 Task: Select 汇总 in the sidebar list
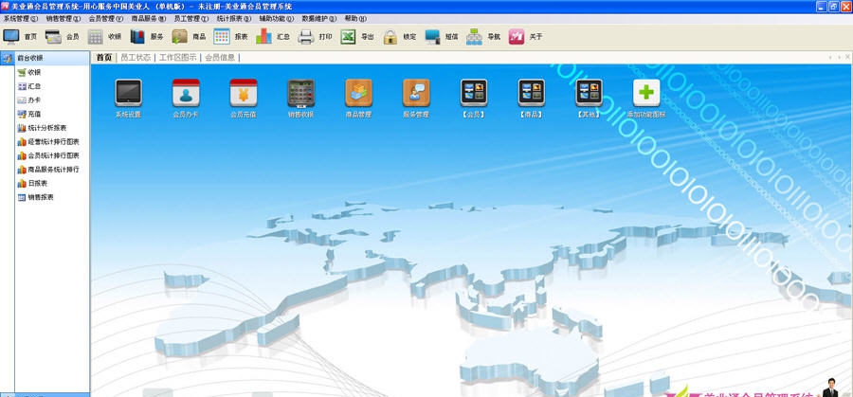point(34,86)
